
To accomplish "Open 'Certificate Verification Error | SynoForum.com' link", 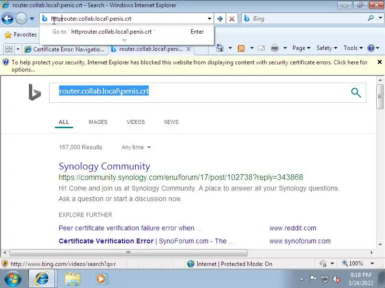I will pos(146,241).
